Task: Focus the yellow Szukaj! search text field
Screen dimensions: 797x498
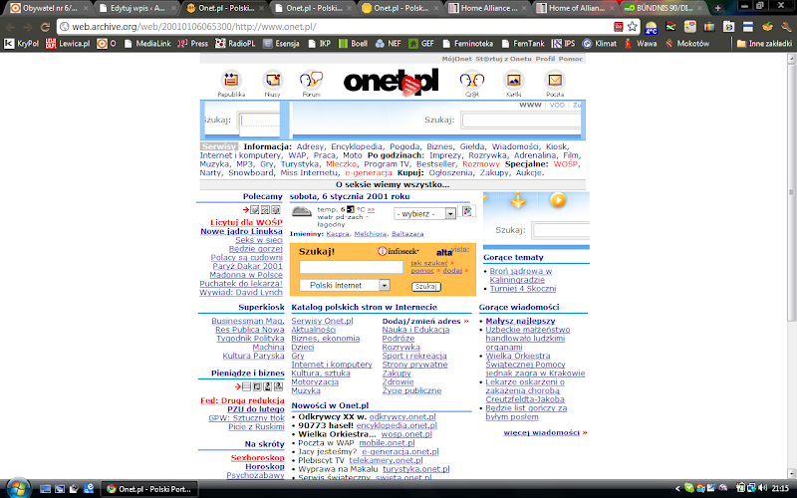Action: tap(351, 267)
